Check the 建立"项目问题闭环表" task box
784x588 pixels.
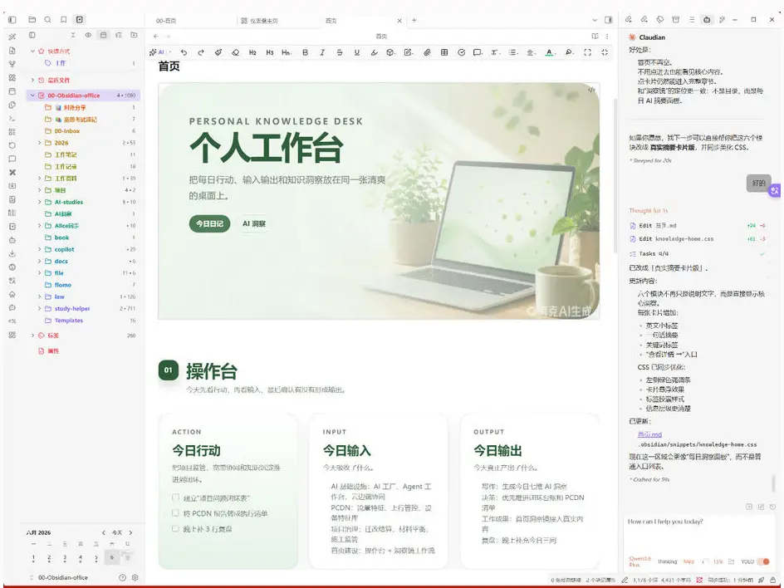tap(175, 497)
